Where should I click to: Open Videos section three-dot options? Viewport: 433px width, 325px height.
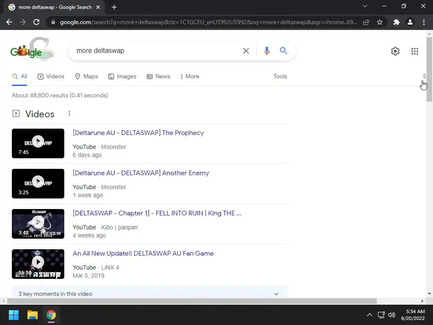point(69,113)
